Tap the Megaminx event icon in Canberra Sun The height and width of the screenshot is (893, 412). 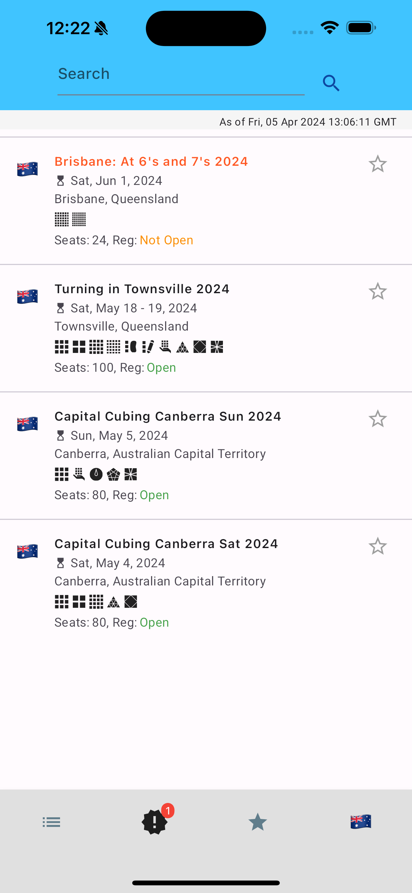click(x=113, y=474)
